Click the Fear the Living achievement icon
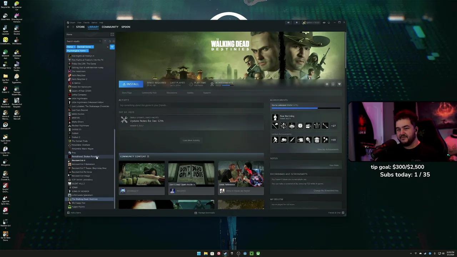Image resolution: width=457 pixels, height=257 pixels. [x=275, y=117]
